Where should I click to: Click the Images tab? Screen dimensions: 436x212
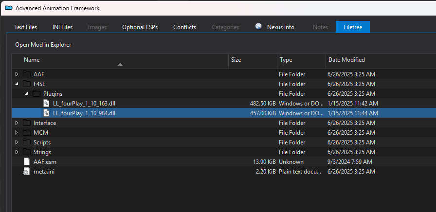coord(97,27)
